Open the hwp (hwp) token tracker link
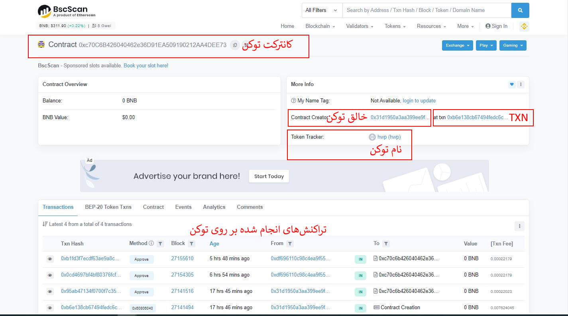Screen dimensions: 568x316 389,137
